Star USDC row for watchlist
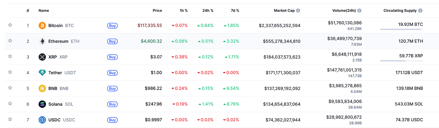The height and width of the screenshot is (128, 439). pos(10,119)
